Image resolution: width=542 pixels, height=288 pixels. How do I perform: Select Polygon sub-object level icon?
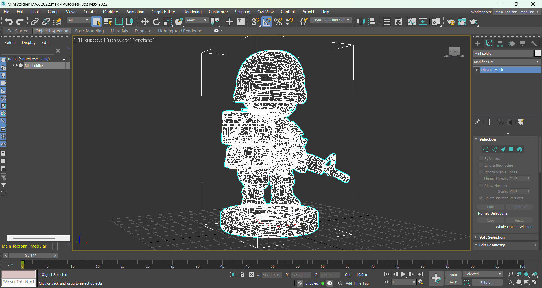pos(511,149)
